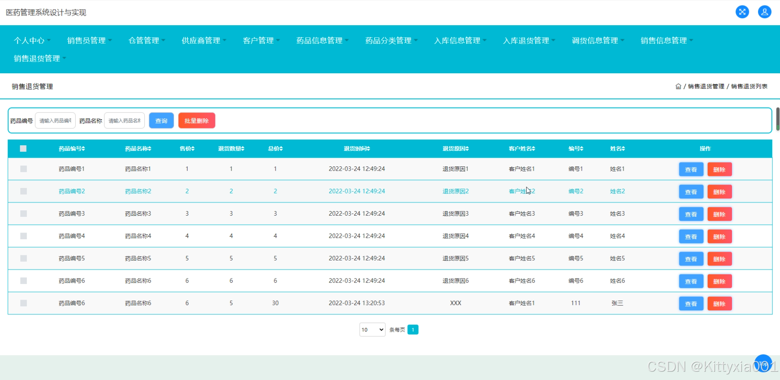Sort by 总价 column header
780x380 pixels.
coord(275,149)
